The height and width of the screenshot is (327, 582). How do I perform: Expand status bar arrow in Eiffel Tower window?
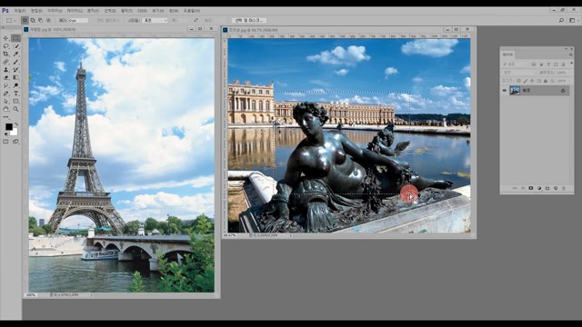pyautogui.click(x=91, y=294)
